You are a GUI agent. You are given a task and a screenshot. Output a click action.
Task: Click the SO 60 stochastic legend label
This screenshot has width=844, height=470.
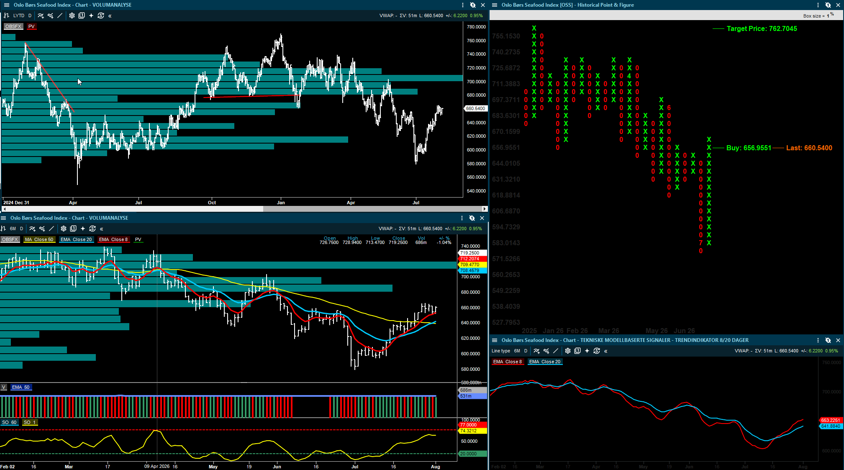tap(9, 422)
